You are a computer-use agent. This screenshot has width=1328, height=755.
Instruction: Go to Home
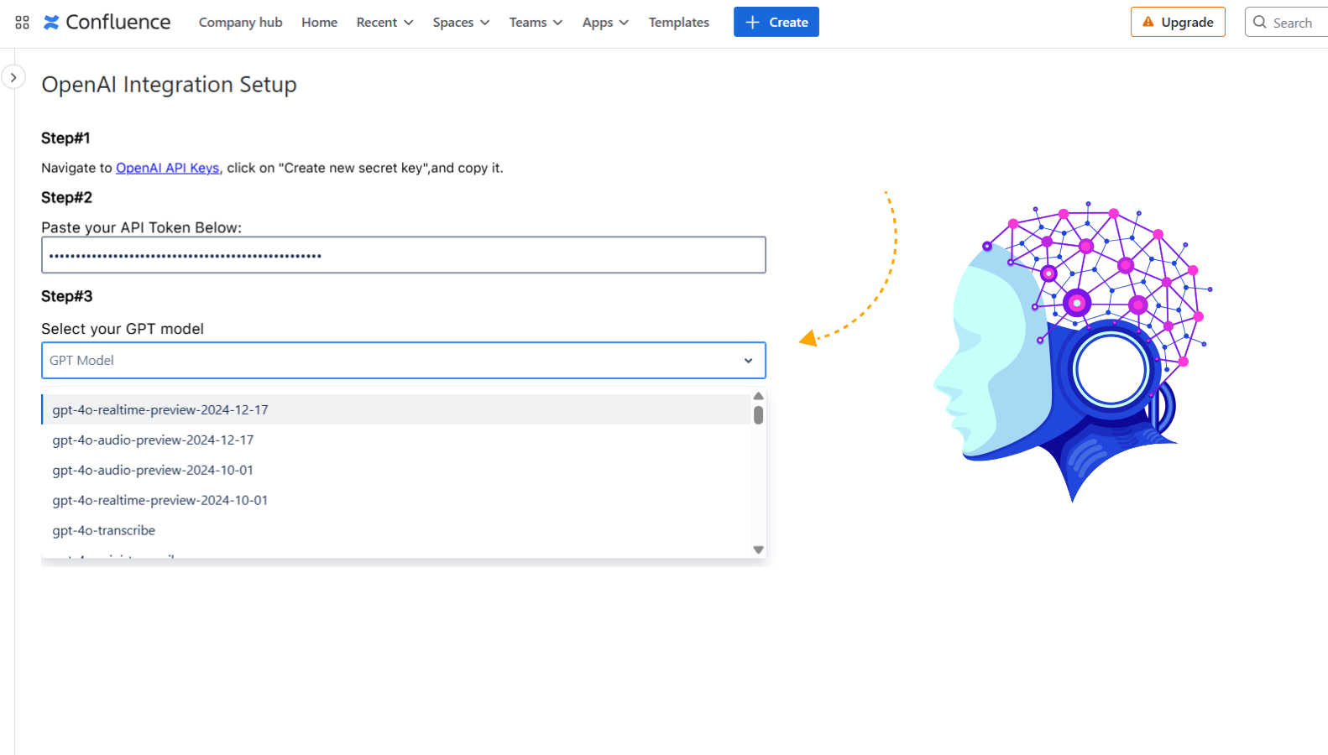coord(319,23)
